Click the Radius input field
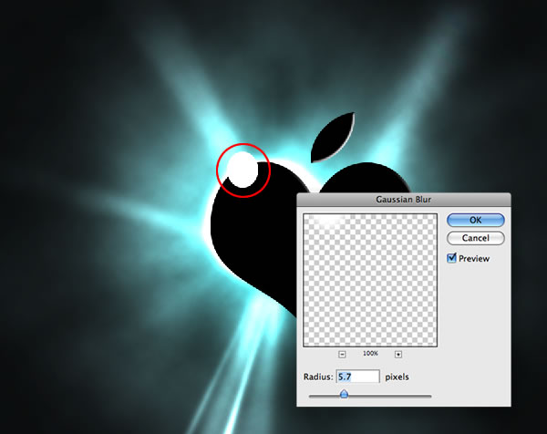The image size is (547, 434). [357, 377]
